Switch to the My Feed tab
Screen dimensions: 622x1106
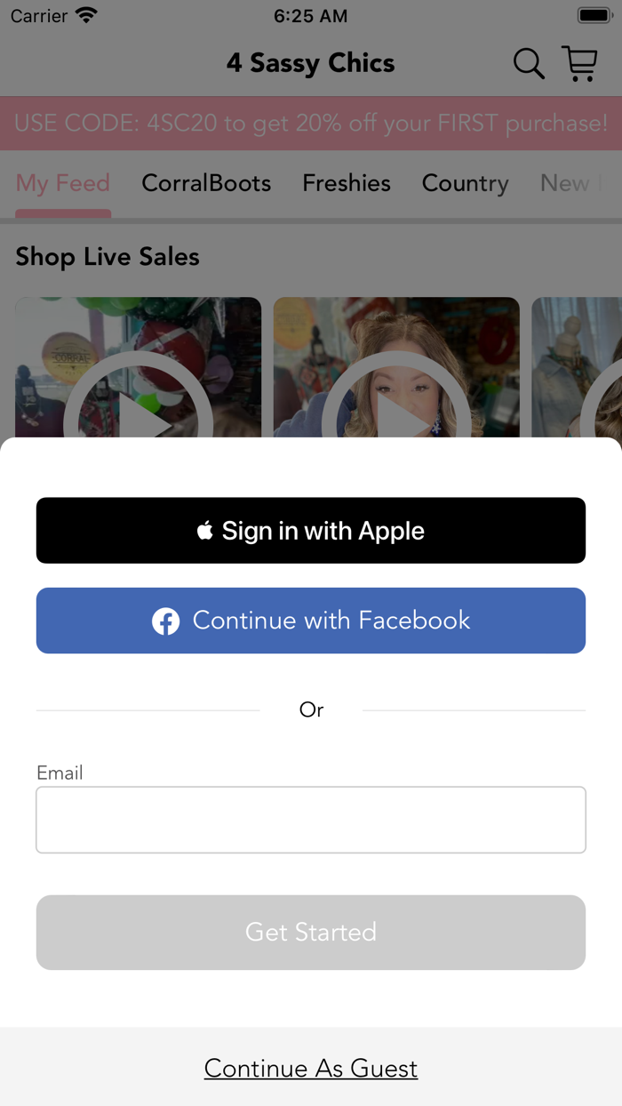pyautogui.click(x=63, y=183)
